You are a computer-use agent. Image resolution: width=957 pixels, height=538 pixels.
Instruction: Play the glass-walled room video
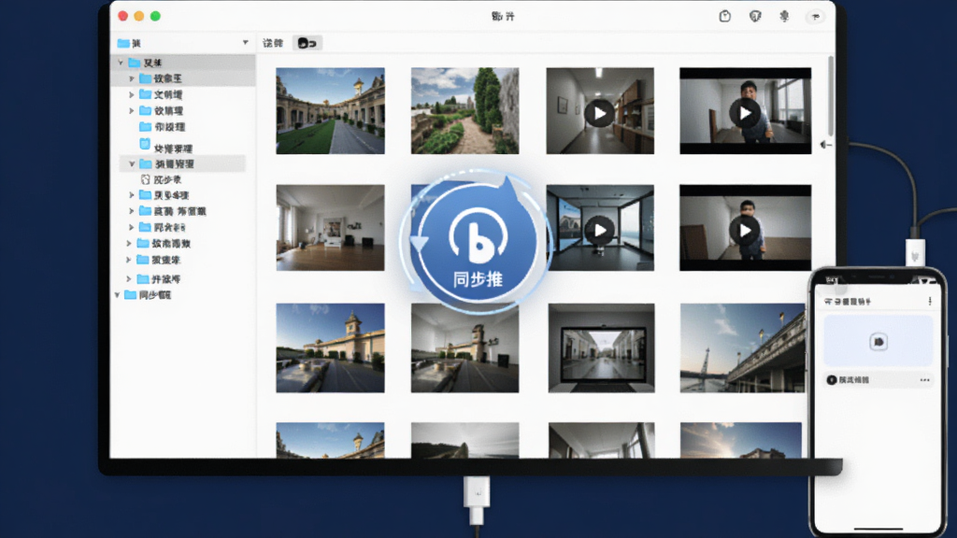599,230
